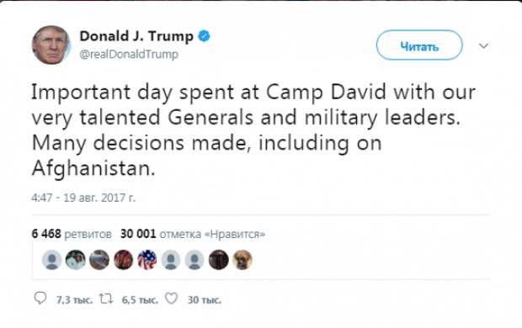Open the second liker avatar in row
This screenshot has width=522, height=328.
(76, 260)
